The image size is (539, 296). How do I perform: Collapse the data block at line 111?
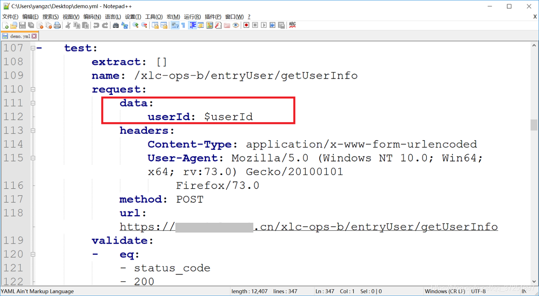(x=33, y=103)
